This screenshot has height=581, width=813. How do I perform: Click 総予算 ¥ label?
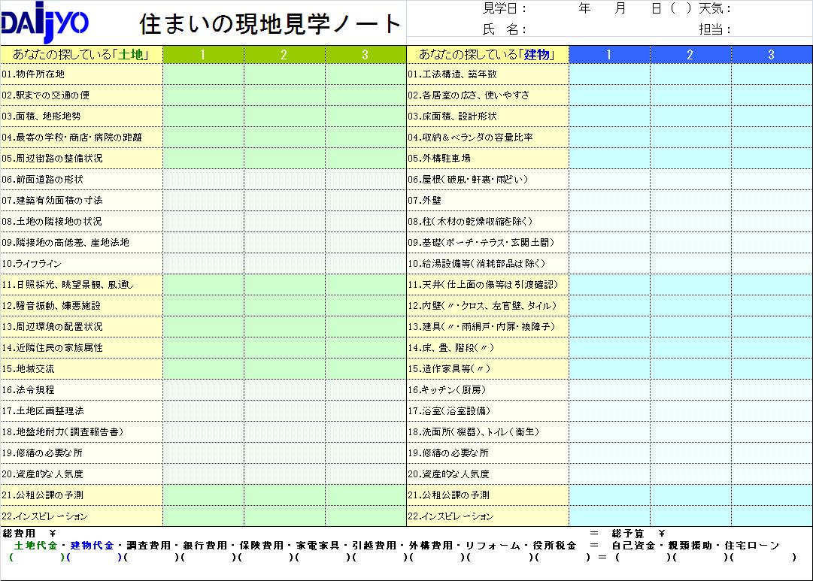tap(639, 534)
